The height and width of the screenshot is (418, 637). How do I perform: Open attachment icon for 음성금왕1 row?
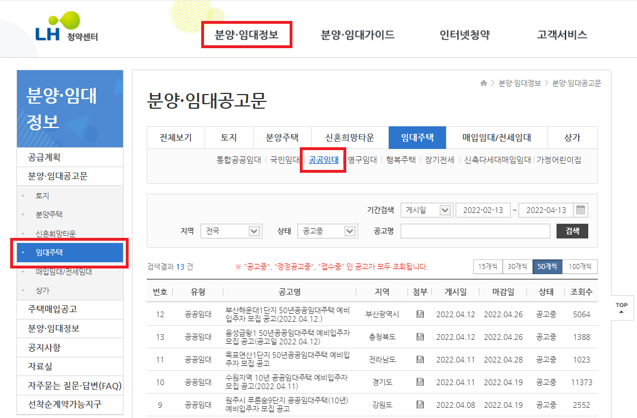pos(420,337)
